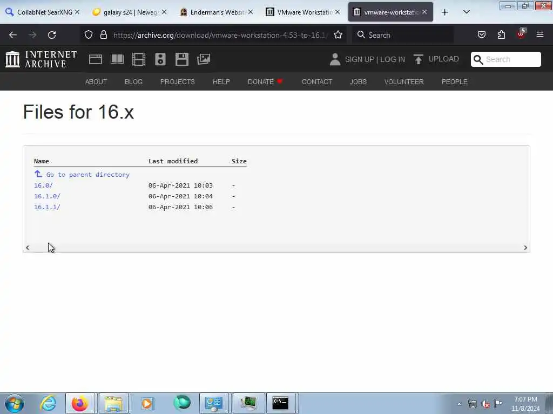Viewport: 553px width, 414px height.
Task: Open the BLOG menu link
Action: point(134,82)
